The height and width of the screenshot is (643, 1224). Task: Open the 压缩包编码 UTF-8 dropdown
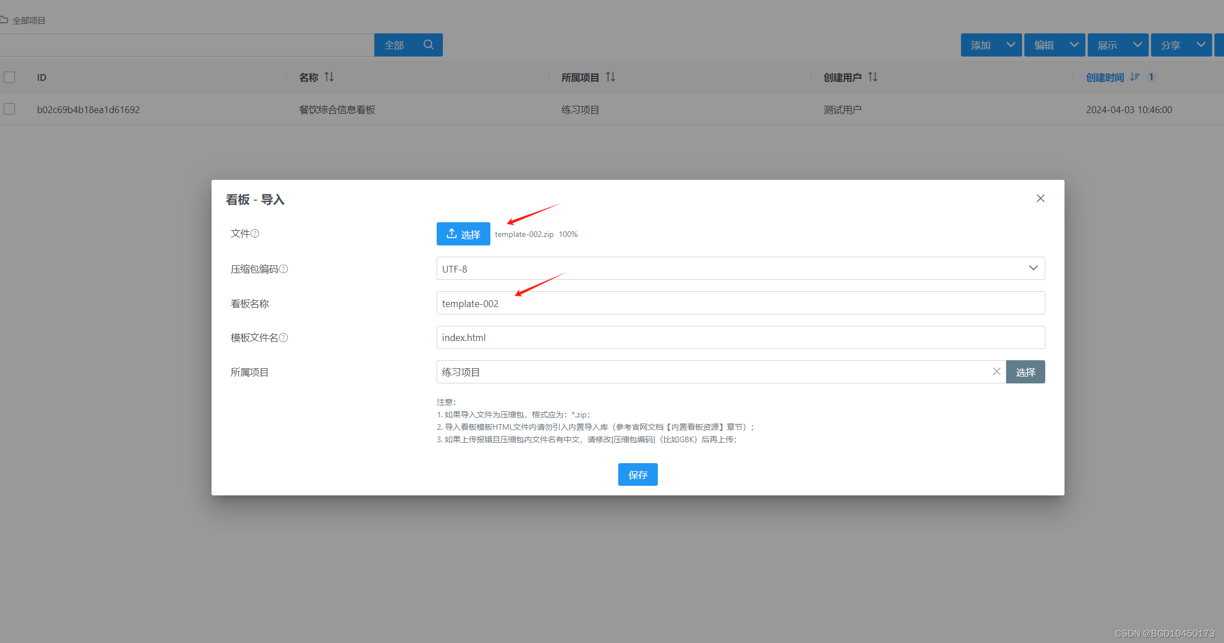pyautogui.click(x=1033, y=268)
